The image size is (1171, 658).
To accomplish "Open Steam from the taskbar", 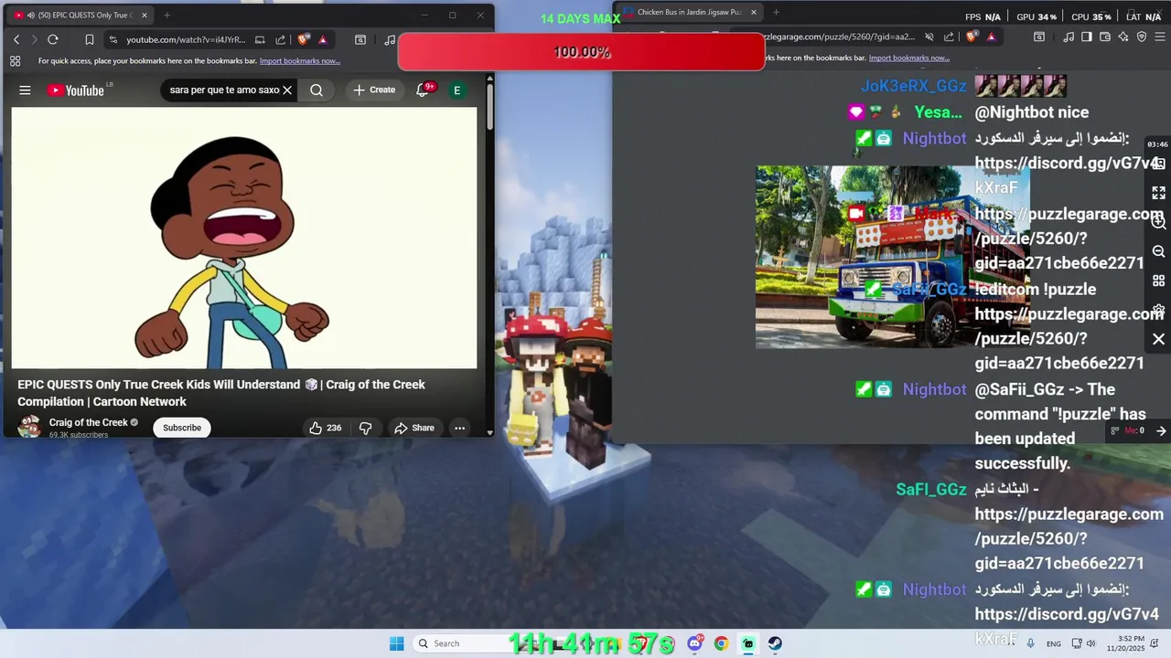I will click(x=775, y=643).
